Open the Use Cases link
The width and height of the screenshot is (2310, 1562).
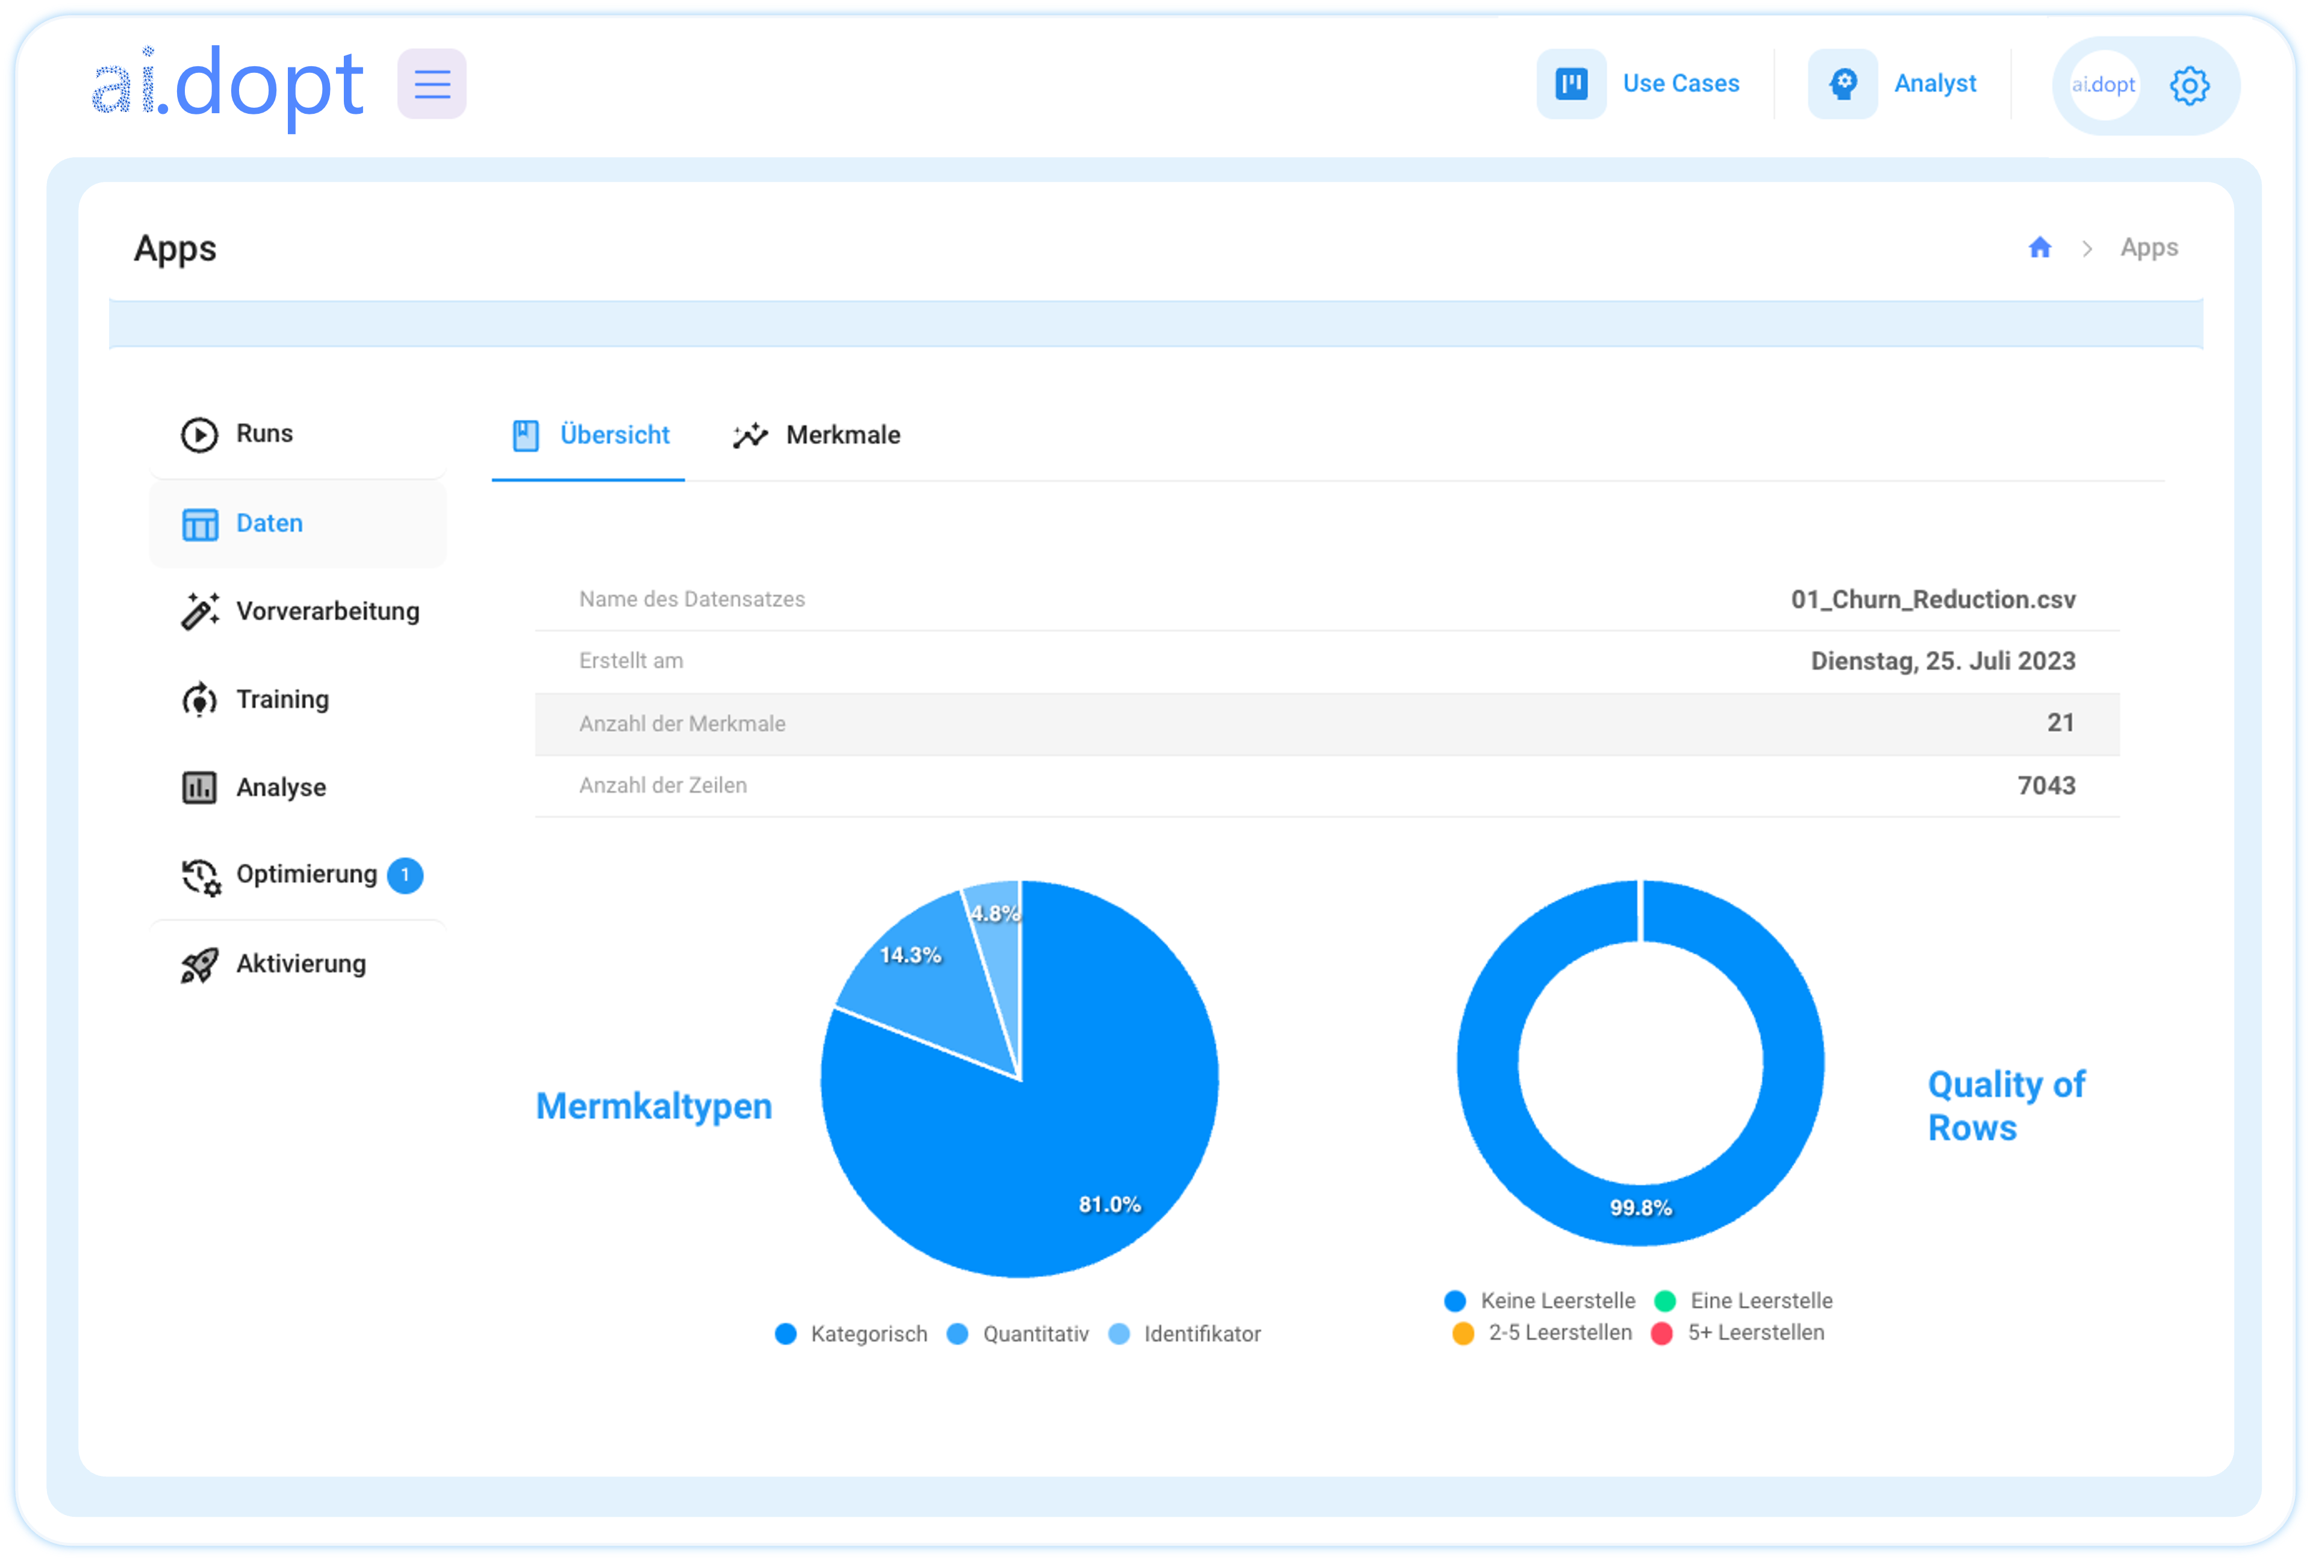(x=1681, y=84)
